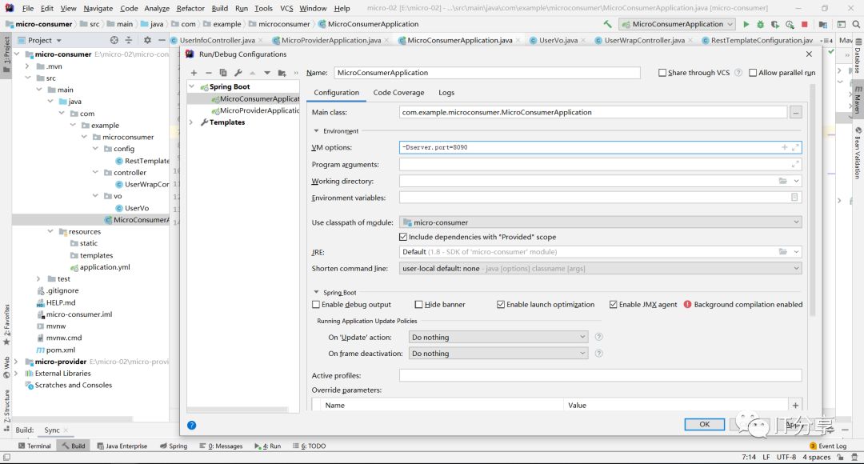The height and width of the screenshot is (464, 864).
Task: Click the move-into-folder icon in dialog toolbar
Action: tap(282, 73)
